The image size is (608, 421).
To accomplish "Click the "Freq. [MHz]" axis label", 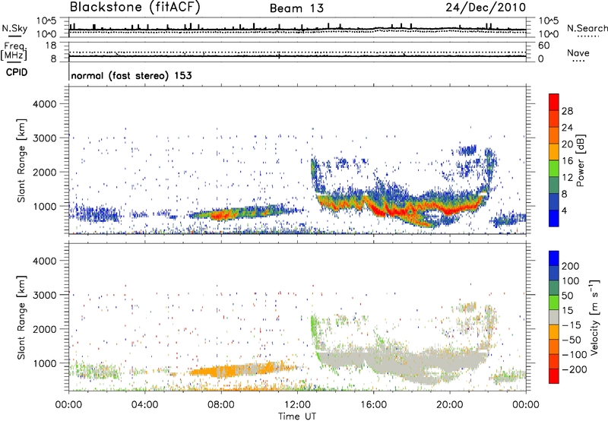I will (14, 51).
